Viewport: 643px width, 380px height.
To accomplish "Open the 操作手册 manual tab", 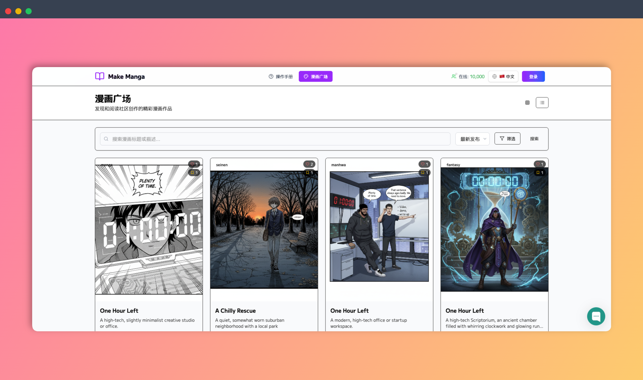I will pyautogui.click(x=280, y=76).
